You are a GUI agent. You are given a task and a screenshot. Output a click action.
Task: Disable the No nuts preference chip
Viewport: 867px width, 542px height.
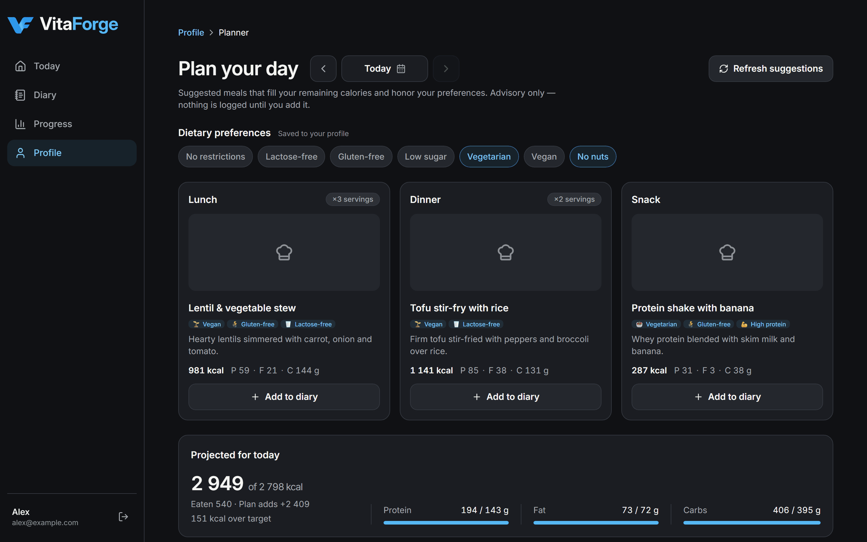point(593,157)
